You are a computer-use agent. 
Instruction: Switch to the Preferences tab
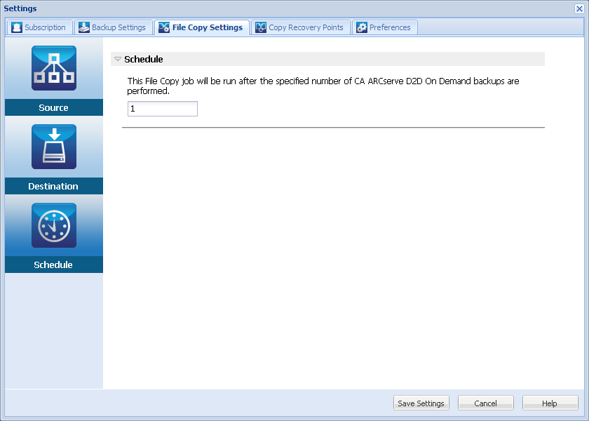point(384,27)
